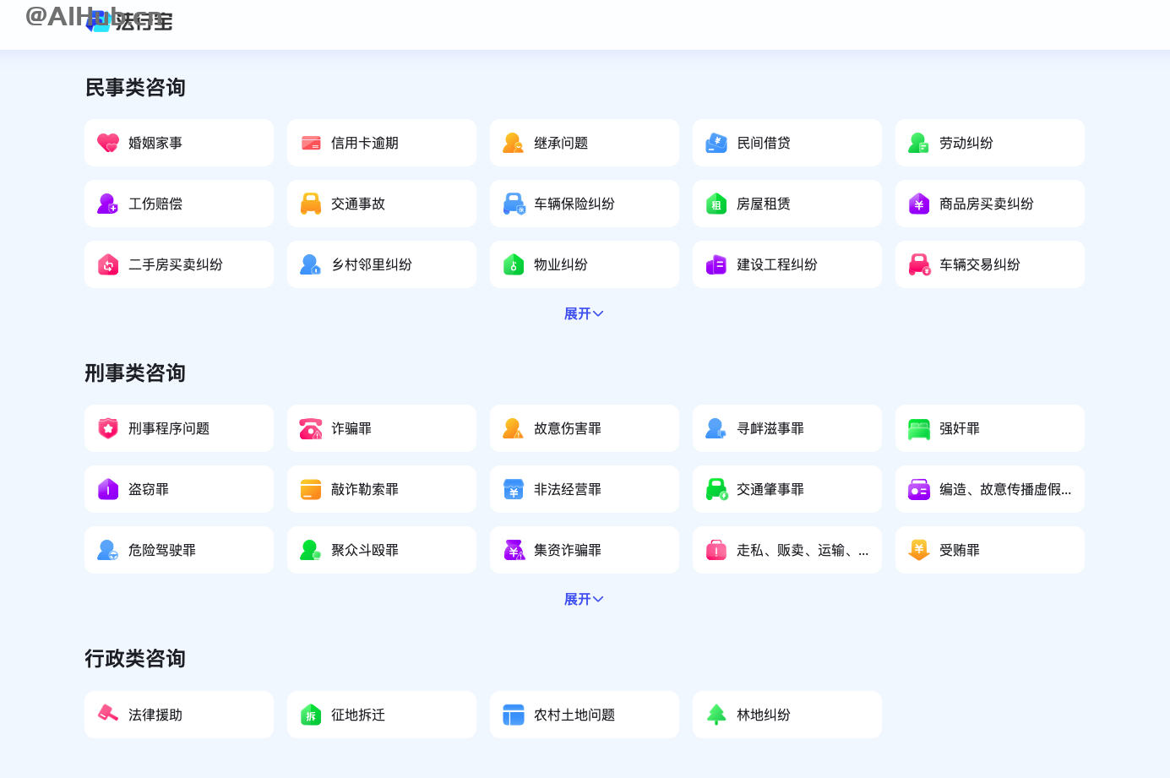Viewport: 1170px width, 778px height.
Task: Select 征地拆迁 topic card
Action: click(382, 715)
